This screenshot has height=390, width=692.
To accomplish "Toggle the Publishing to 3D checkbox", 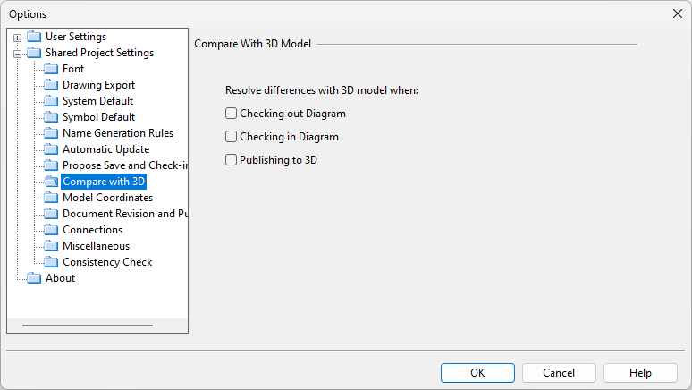I will 232,160.
